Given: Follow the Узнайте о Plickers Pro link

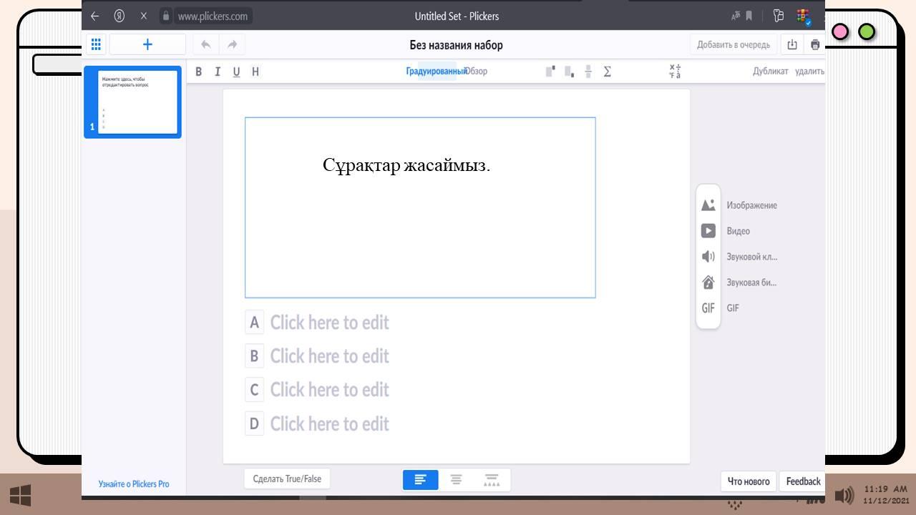Looking at the screenshot, I should [x=134, y=484].
